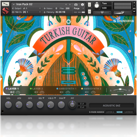
Task: Mute Layer 1 speaker icon
Action: (x=12, y=92)
